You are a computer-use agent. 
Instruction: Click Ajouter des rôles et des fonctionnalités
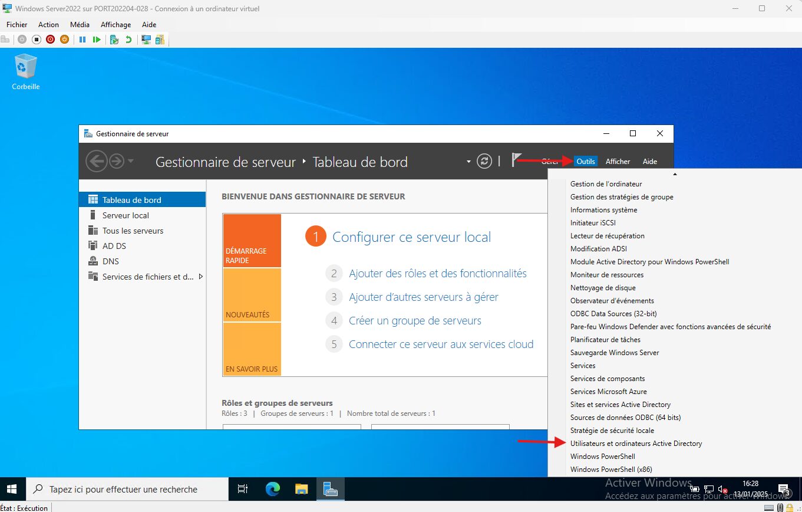tap(438, 274)
